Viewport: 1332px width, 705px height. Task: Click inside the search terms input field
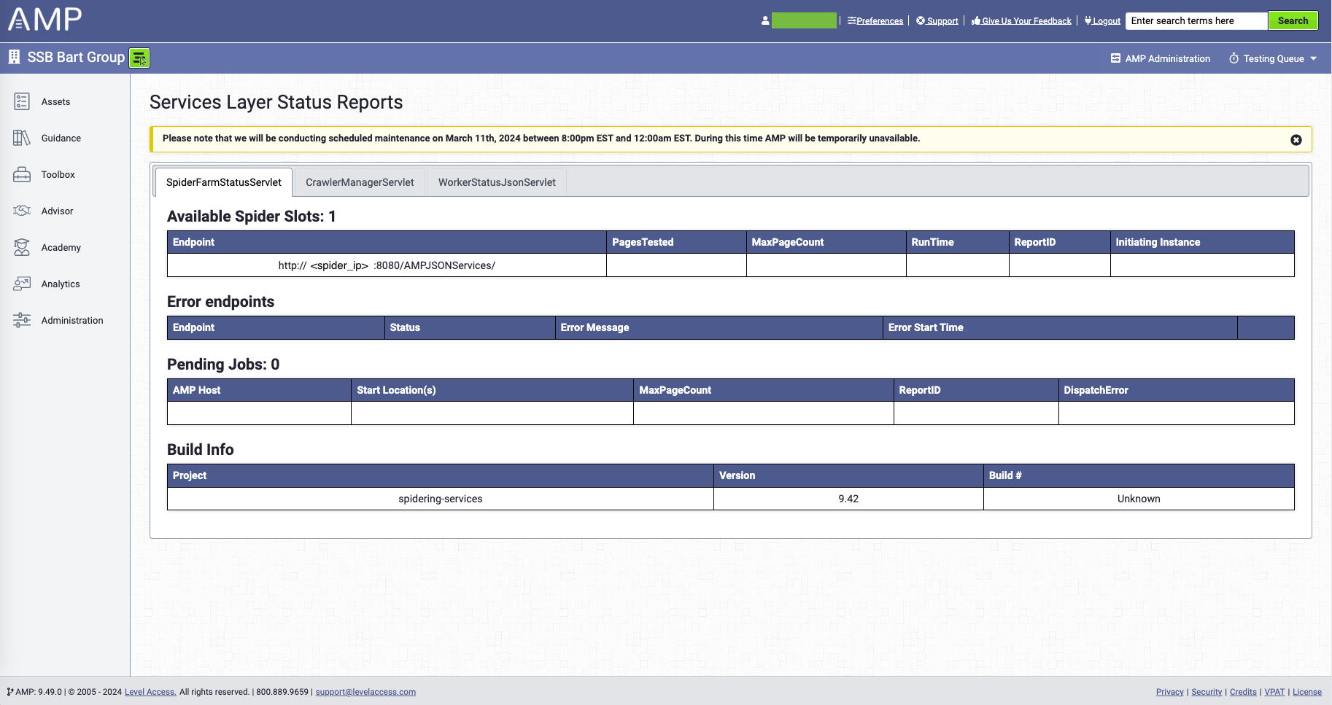(1196, 20)
